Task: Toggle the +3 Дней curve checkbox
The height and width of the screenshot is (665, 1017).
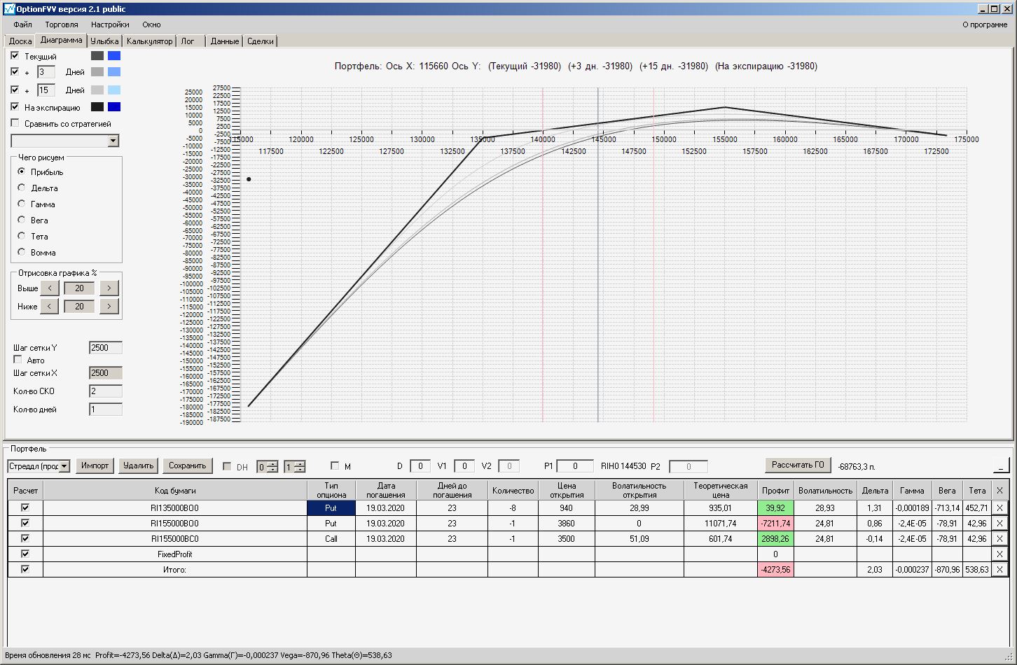Action: (x=15, y=71)
